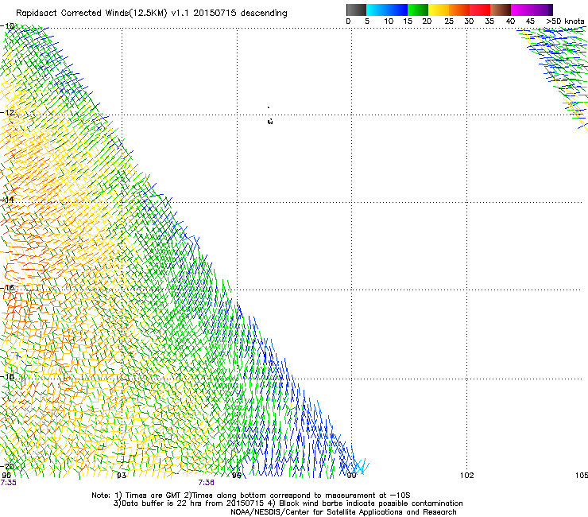The height and width of the screenshot is (517, 588).
Task: Click the red 30-35 knots color swatch
Action: tap(480, 10)
